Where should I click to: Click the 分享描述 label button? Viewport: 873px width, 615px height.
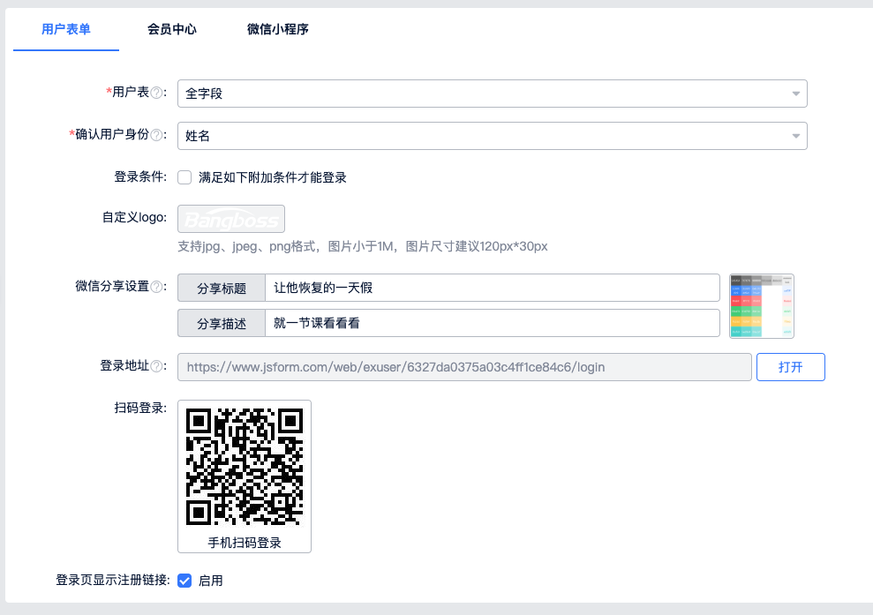(222, 323)
